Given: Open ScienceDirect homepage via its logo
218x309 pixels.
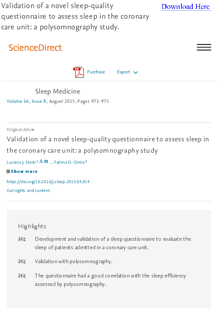Looking at the screenshot, I should tap(35, 47).
